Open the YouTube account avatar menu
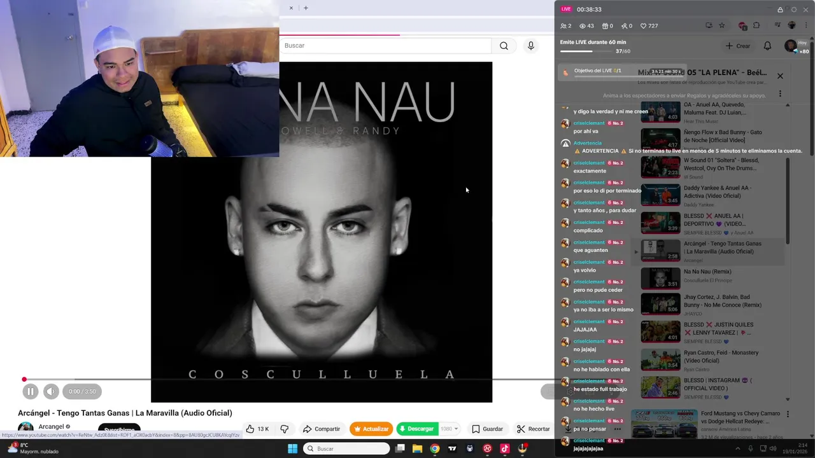The height and width of the screenshot is (458, 815). click(791, 46)
